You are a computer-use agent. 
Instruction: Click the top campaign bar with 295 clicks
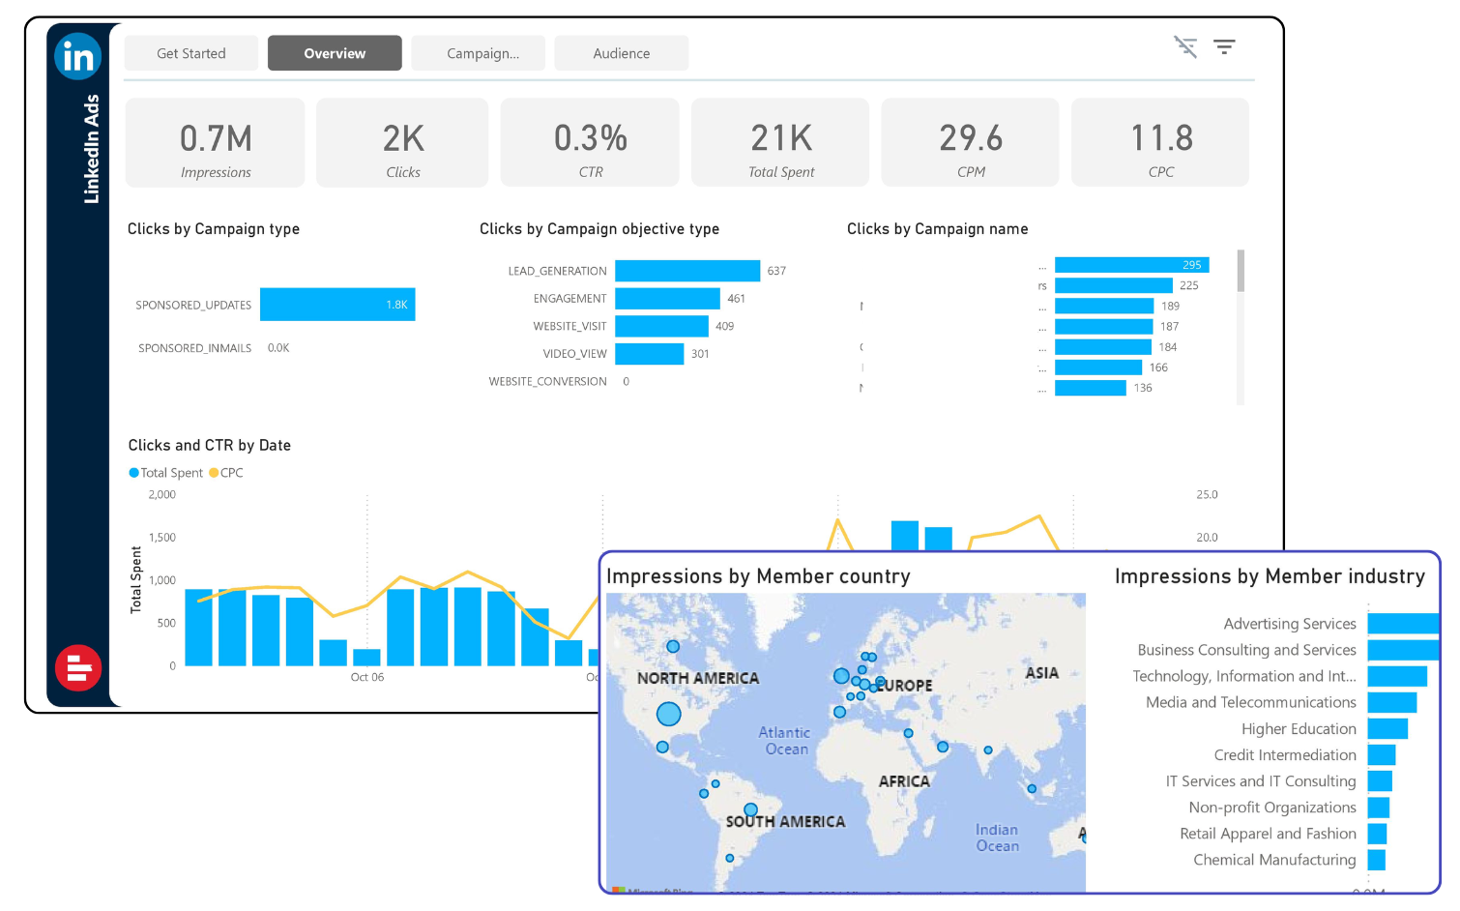click(1131, 265)
